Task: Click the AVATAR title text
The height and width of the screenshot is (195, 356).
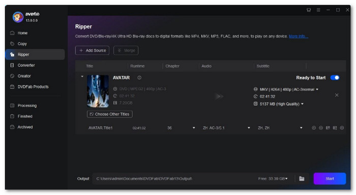Action: (x=121, y=78)
